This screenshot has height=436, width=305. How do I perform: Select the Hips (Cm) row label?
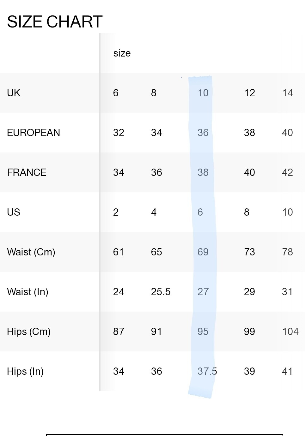29,331
